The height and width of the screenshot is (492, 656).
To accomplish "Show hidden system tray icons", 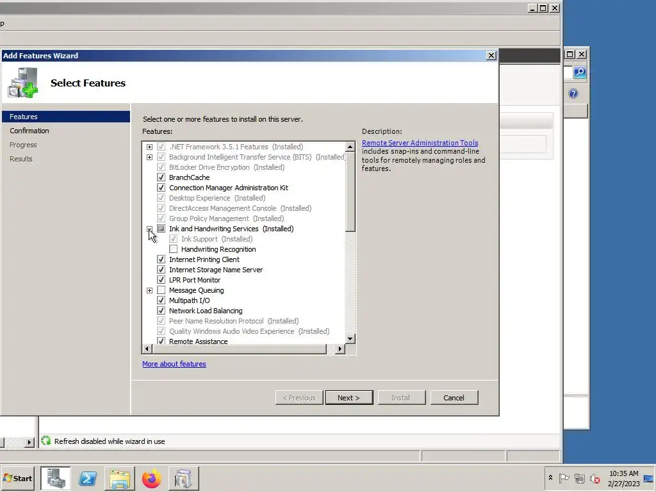I will [x=550, y=478].
